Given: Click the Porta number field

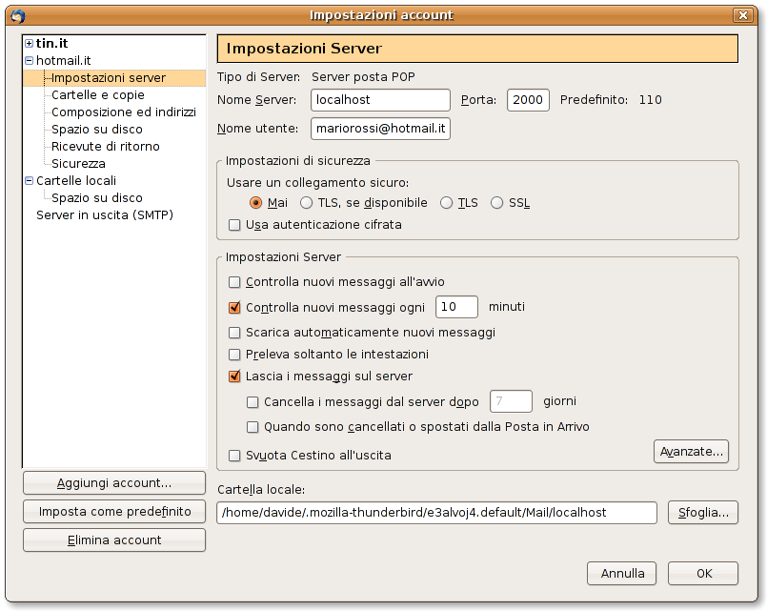Looking at the screenshot, I should coord(527,100).
